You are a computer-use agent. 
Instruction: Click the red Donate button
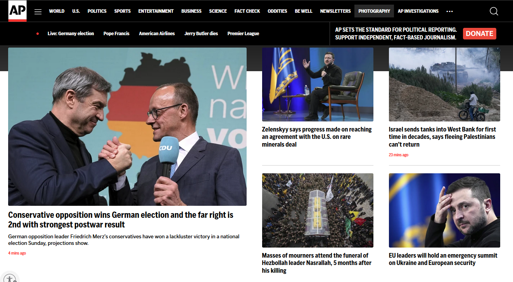tap(479, 34)
